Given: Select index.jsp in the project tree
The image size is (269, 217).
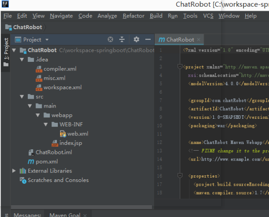Looking at the screenshot, I should pyautogui.click(x=71, y=143).
